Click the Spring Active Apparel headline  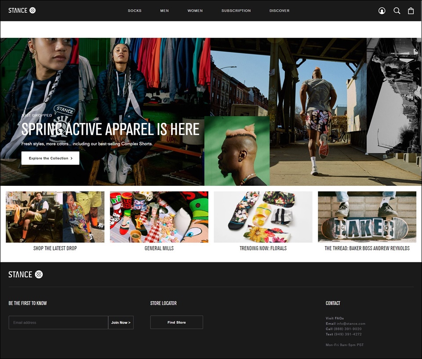pos(110,129)
